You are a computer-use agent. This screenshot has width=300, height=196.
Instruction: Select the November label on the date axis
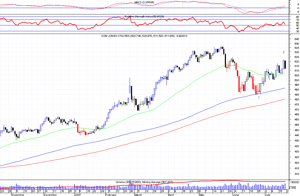pyautogui.click(x=18, y=195)
